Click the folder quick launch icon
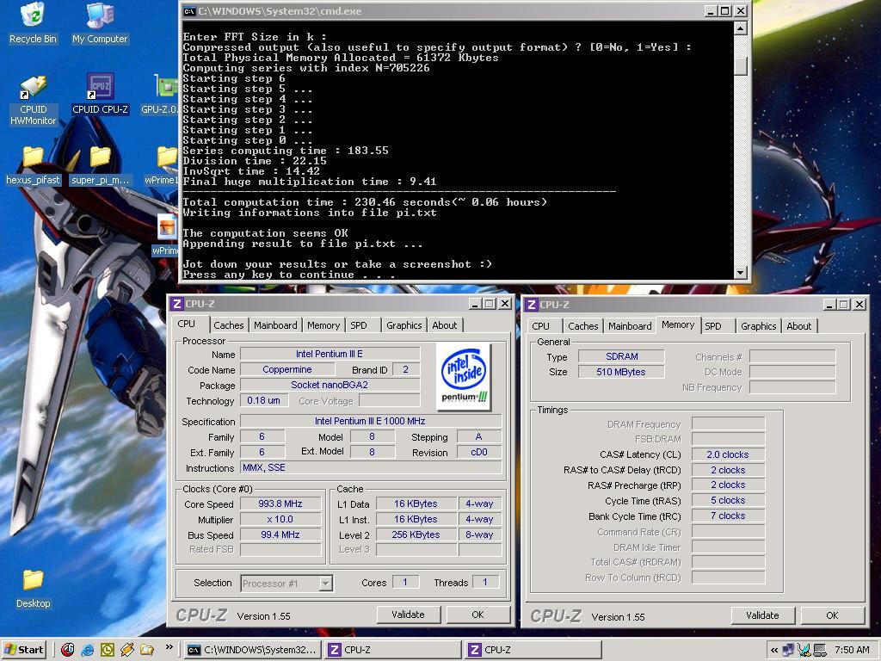Screen dimensions: 881x661 (146, 650)
